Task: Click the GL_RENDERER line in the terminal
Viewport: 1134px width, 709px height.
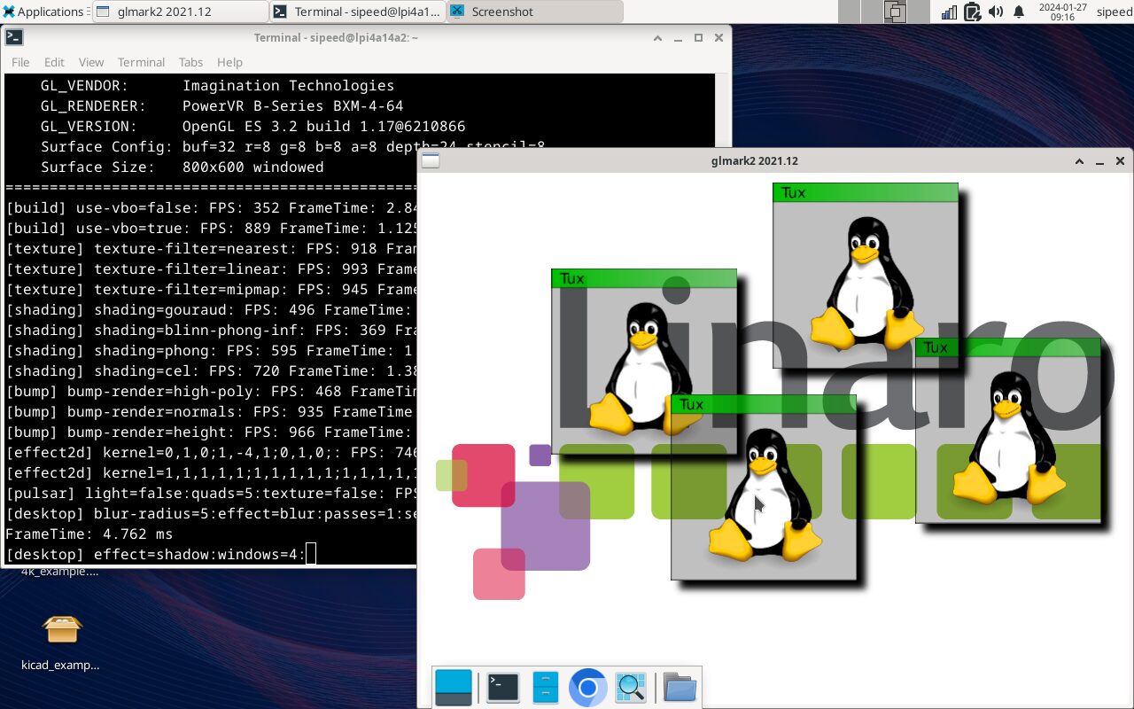Action: [221, 106]
